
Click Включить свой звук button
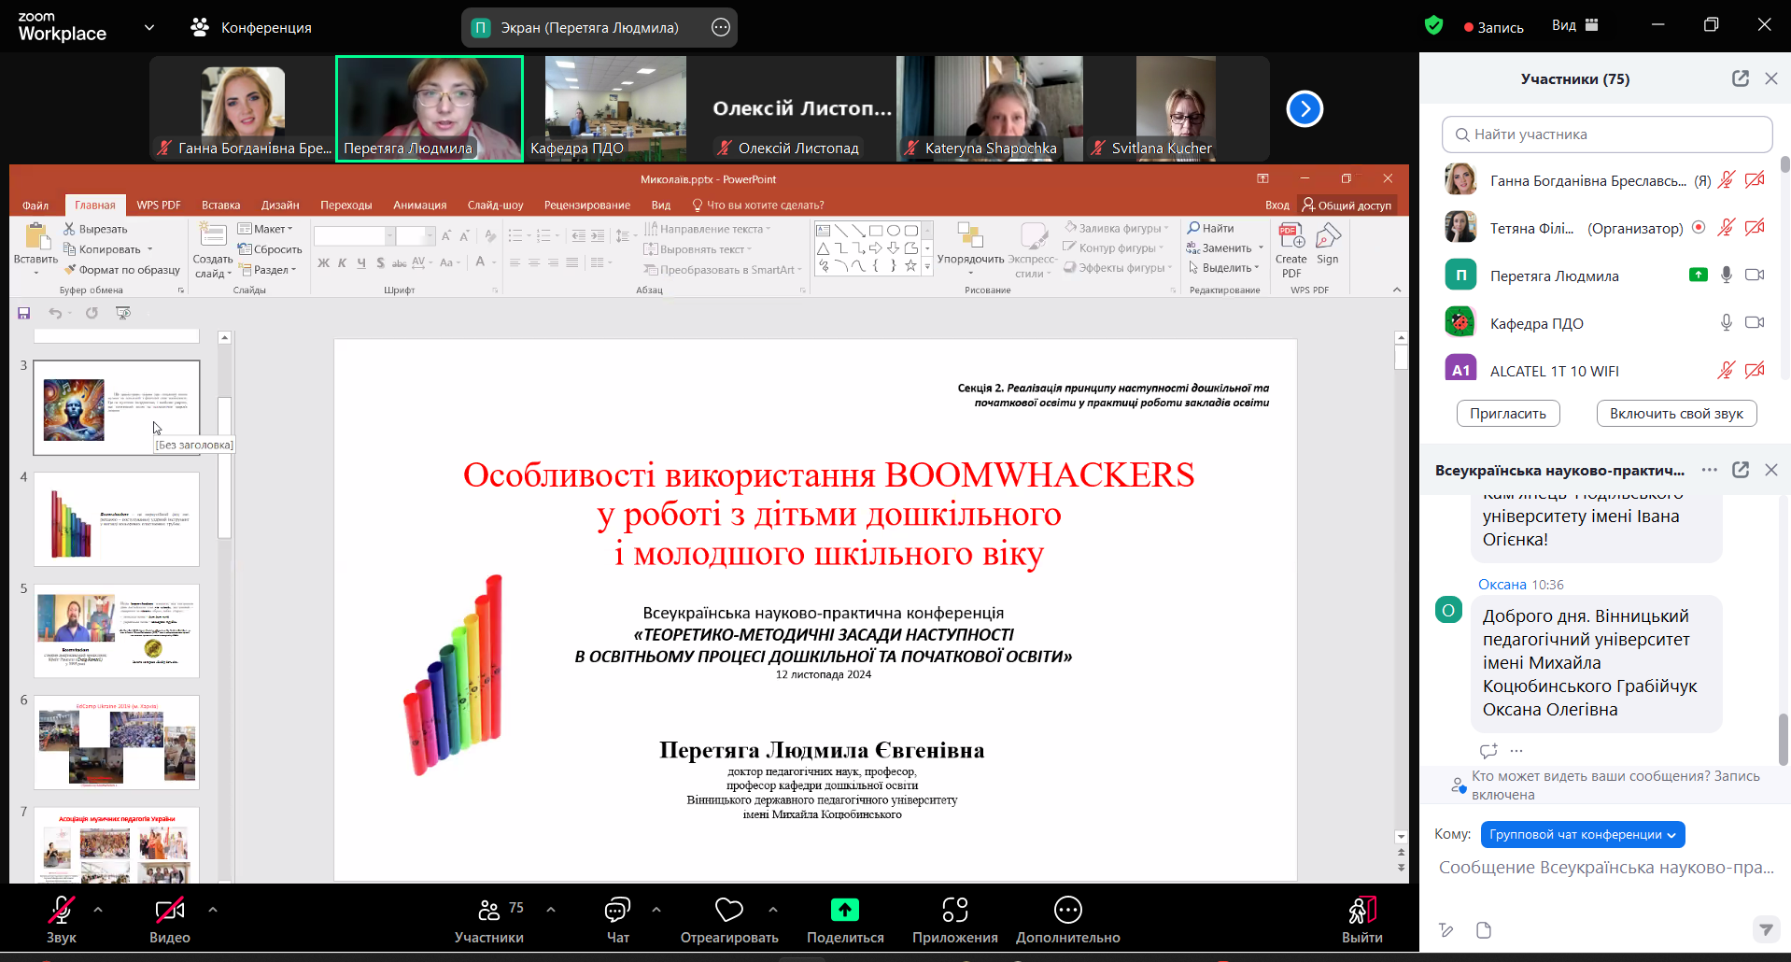(x=1675, y=414)
